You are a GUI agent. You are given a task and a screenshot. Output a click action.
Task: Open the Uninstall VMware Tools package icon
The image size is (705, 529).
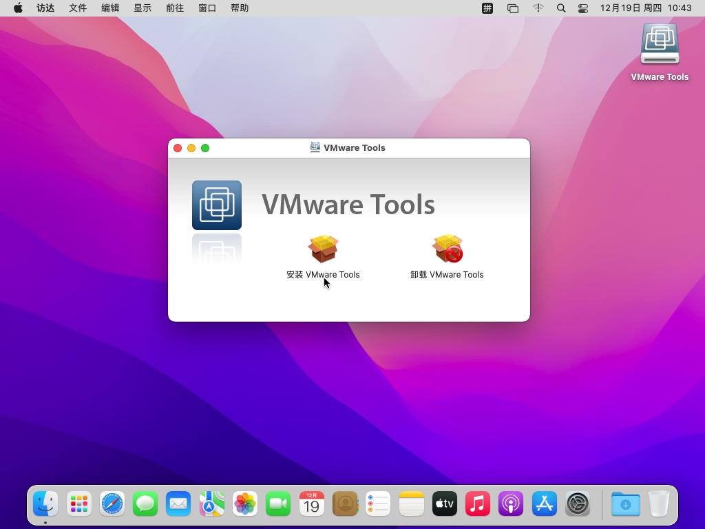[x=447, y=249]
